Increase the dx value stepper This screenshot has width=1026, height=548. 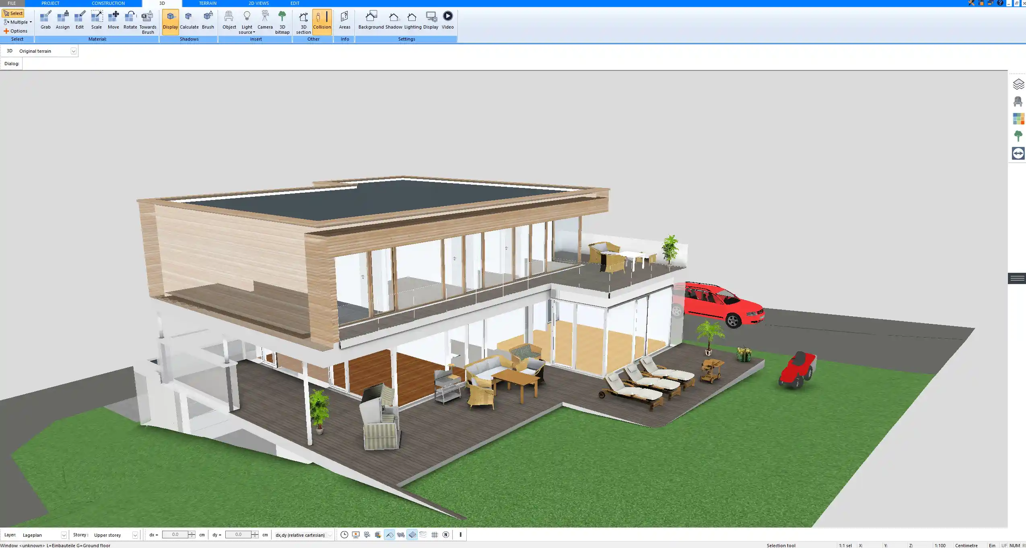(x=192, y=533)
